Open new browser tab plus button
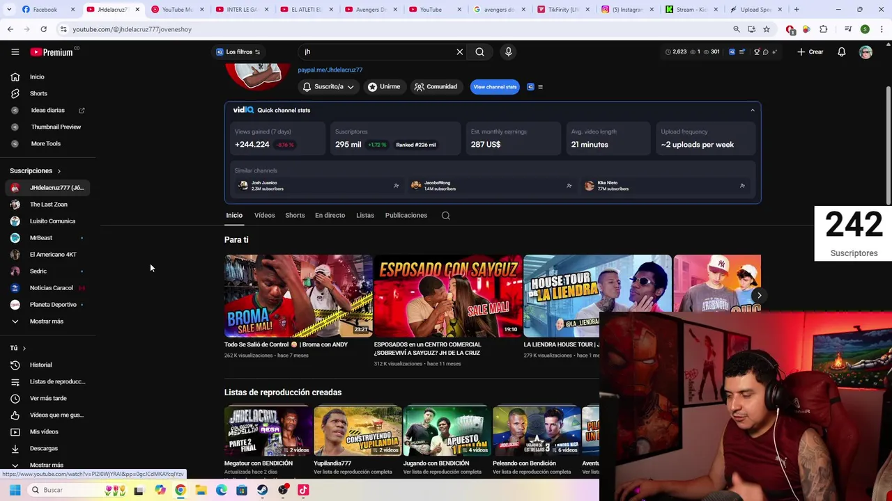The width and height of the screenshot is (892, 501). click(797, 10)
